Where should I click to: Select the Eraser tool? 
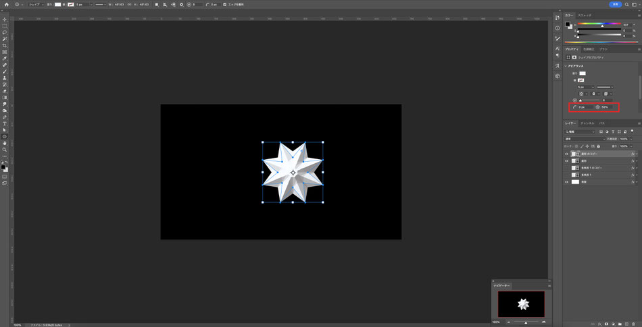tap(5, 91)
